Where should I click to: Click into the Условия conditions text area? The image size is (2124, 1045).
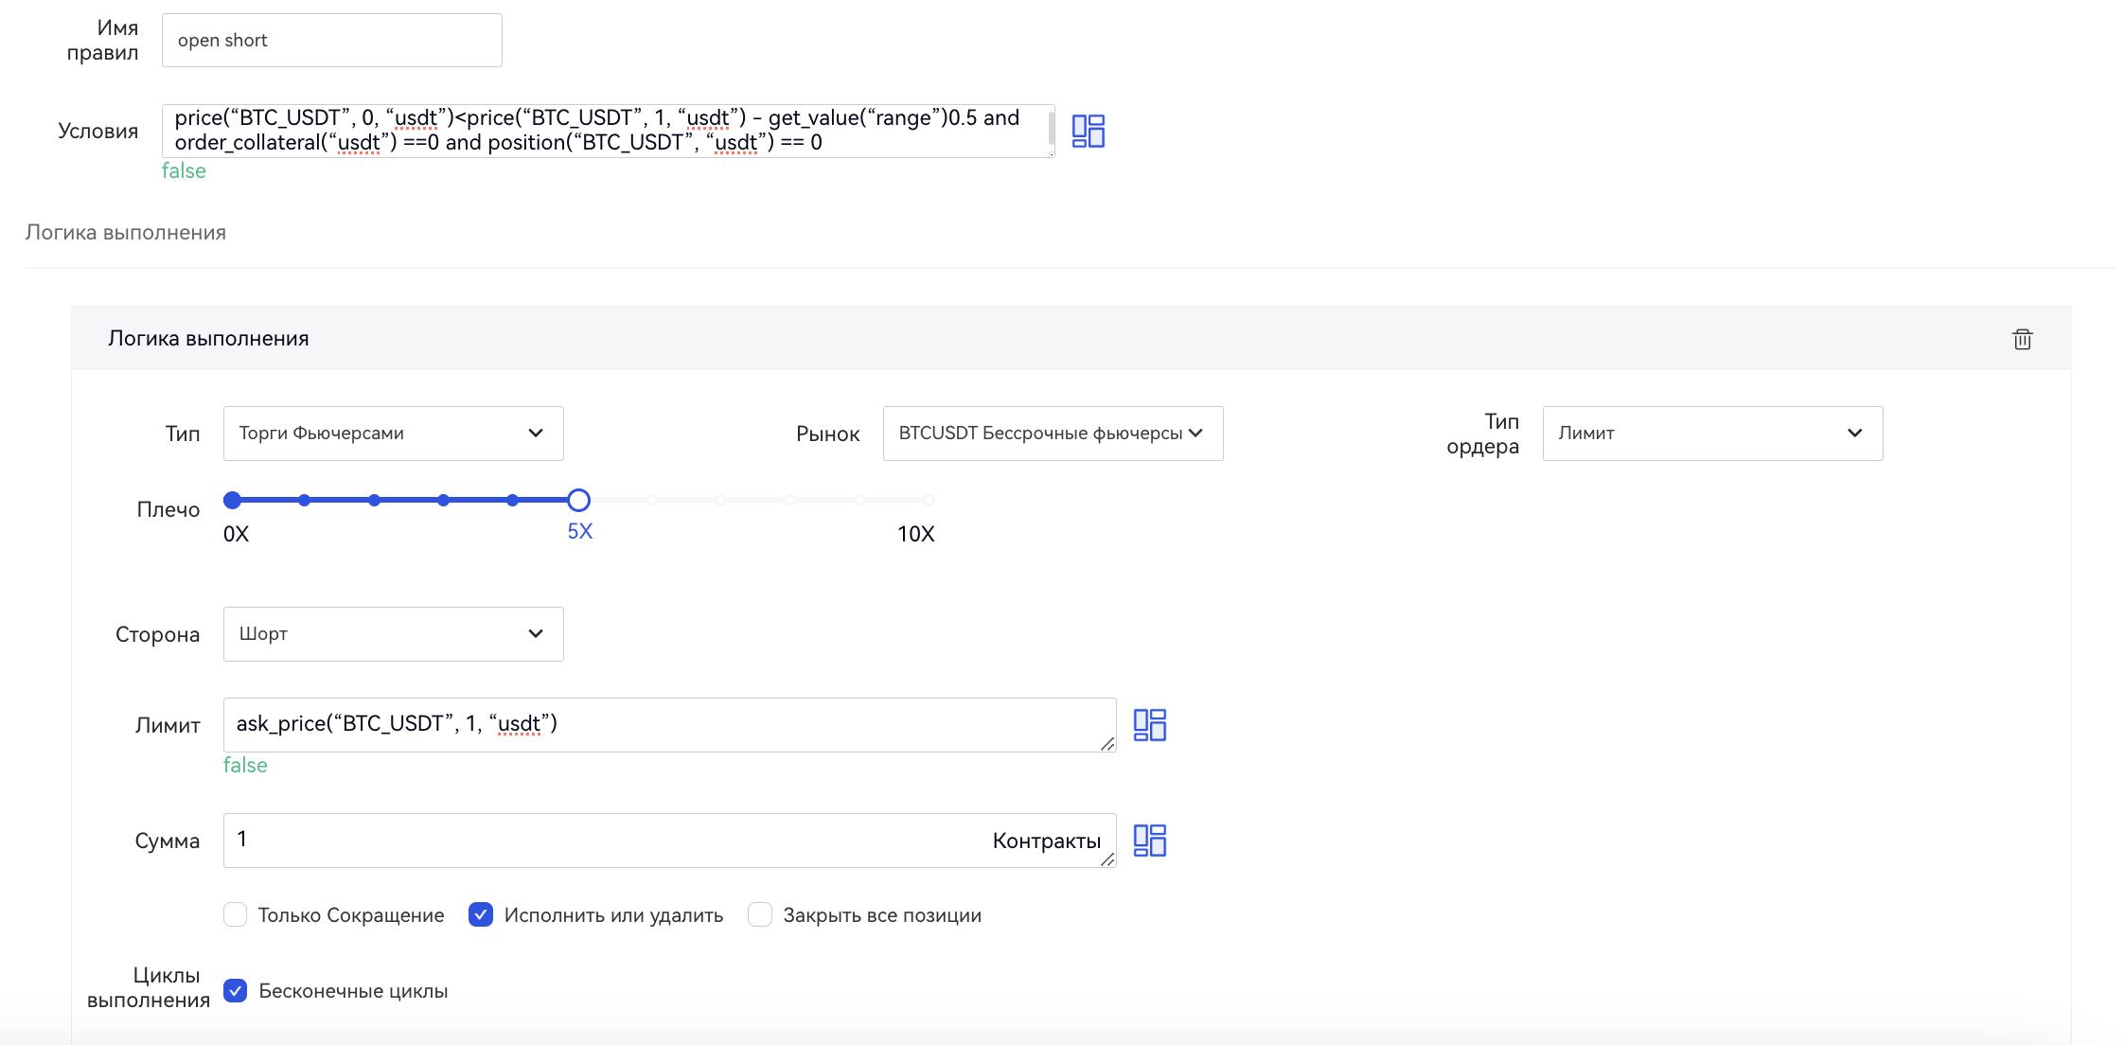click(606, 131)
